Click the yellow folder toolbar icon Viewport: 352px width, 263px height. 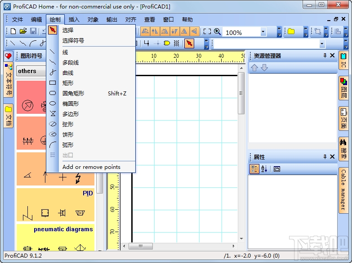point(291,31)
